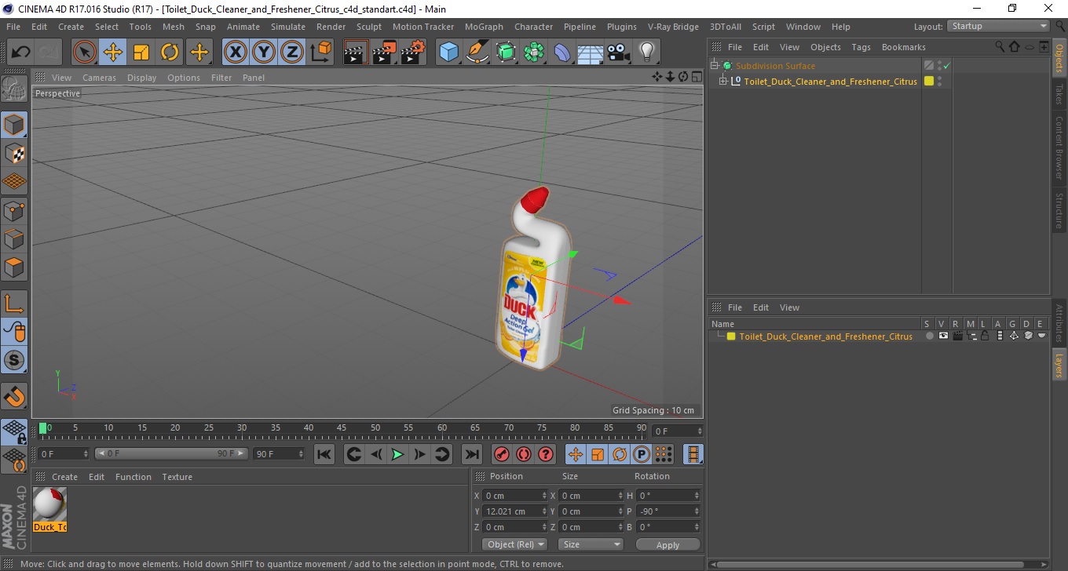Toggle Enable Snap magnet icon
The width and height of the screenshot is (1068, 571).
14,396
